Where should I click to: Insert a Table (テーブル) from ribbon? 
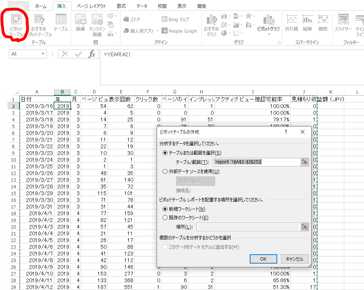(x=61, y=23)
